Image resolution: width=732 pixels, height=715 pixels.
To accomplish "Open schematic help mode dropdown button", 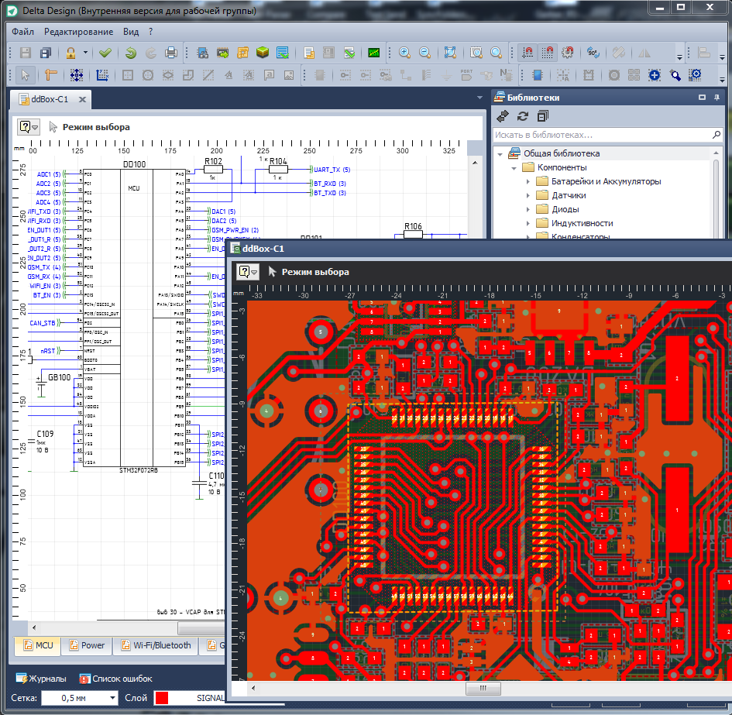I will (x=28, y=126).
